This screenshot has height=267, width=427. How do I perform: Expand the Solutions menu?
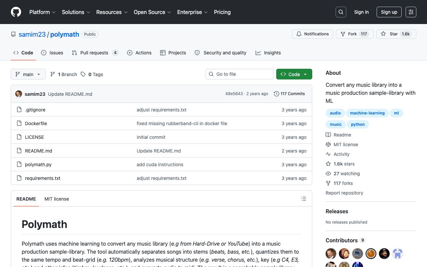[76, 12]
